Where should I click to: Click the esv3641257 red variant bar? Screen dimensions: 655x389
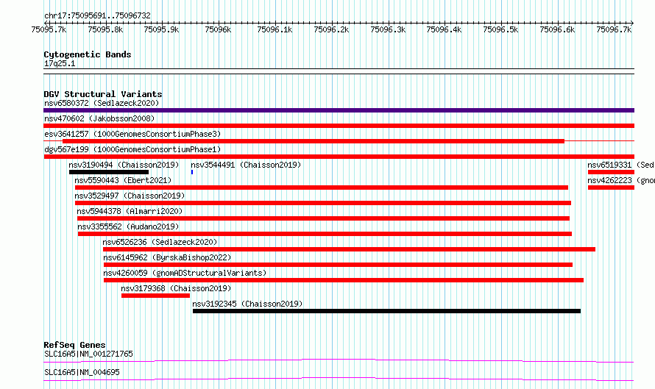click(x=314, y=141)
